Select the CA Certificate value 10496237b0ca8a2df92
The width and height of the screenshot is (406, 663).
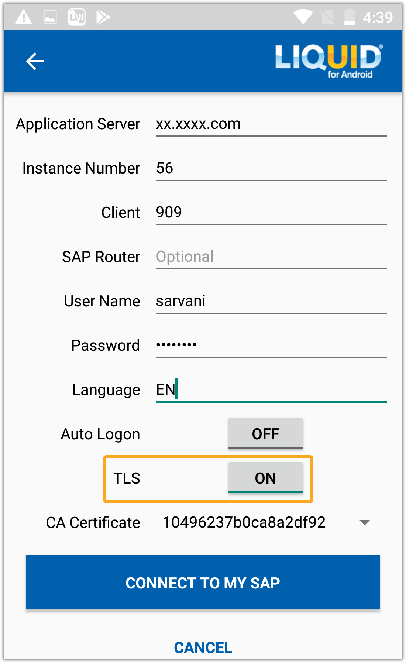244,522
